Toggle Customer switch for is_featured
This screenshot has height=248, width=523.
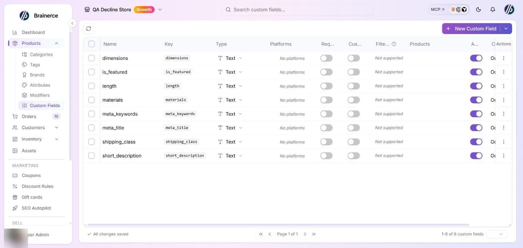(x=354, y=72)
